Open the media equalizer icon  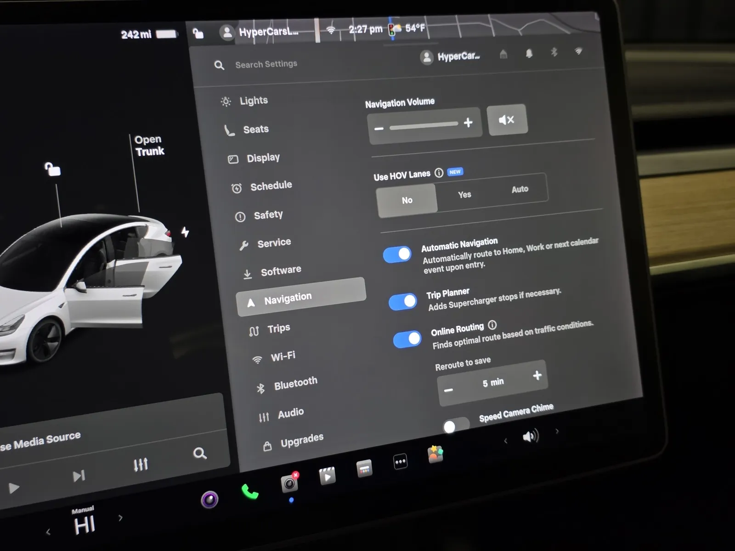[x=141, y=464]
